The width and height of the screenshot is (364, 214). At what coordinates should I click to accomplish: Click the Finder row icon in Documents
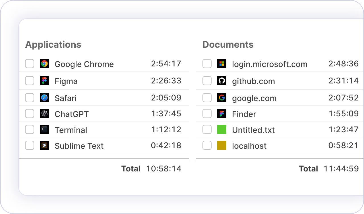click(x=222, y=114)
